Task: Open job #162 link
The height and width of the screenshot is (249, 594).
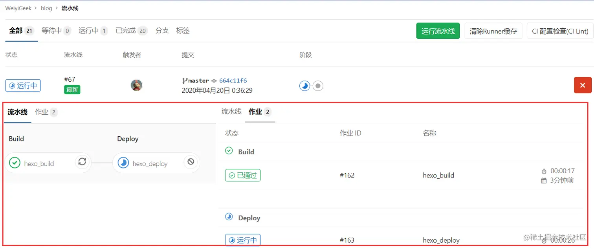Action: coord(347,175)
